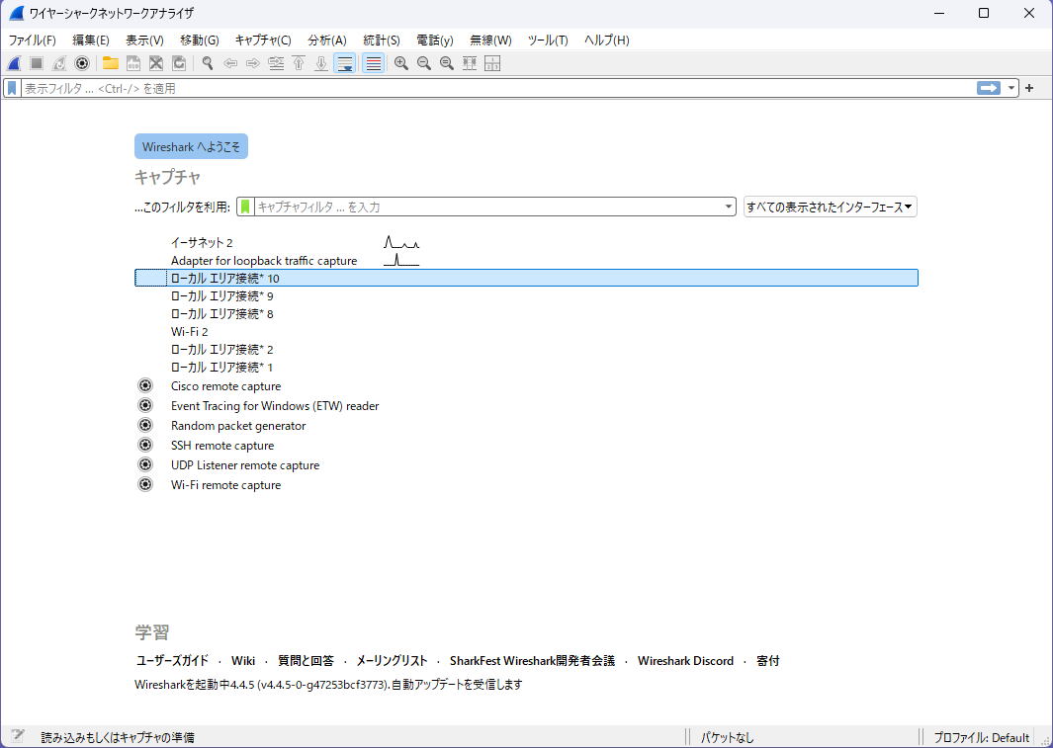
Task: Open capture options from the toolbar
Action: [x=82, y=63]
